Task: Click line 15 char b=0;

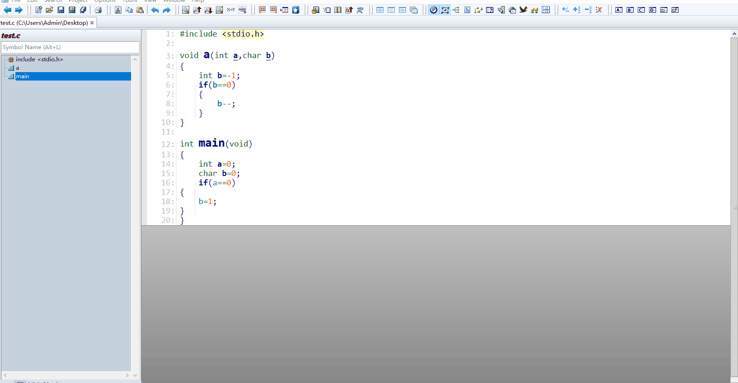Action: pos(219,173)
